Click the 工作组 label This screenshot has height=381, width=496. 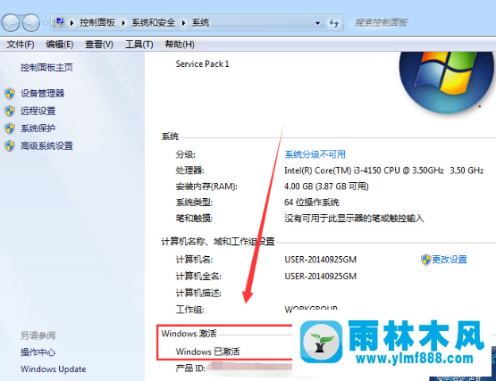(189, 310)
